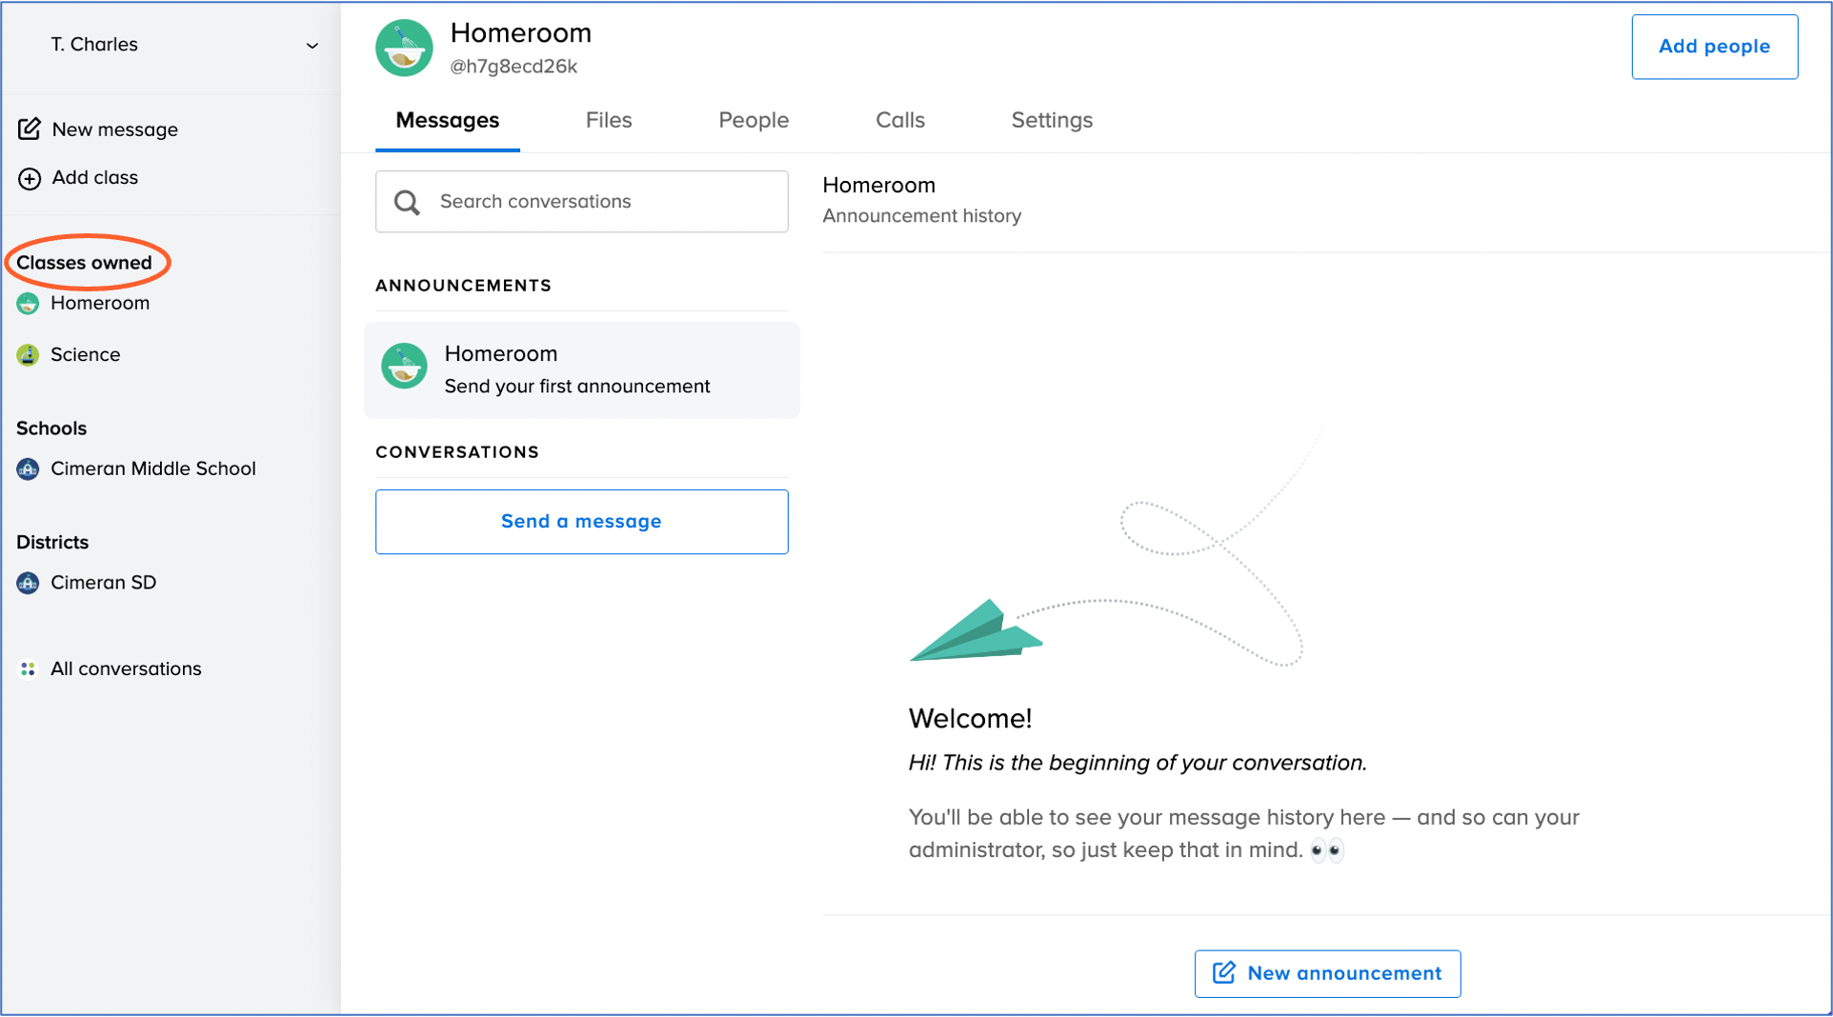Viewport: 1833px width, 1017px height.
Task: Go to the Calls tab
Action: pyautogui.click(x=899, y=121)
